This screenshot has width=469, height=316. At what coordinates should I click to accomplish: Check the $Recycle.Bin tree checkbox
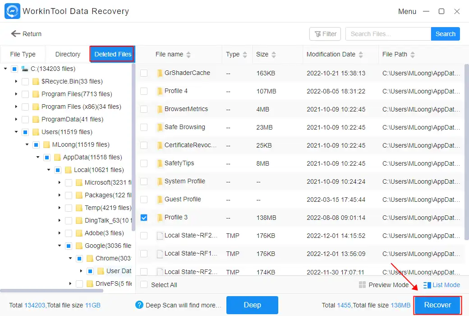(25, 81)
